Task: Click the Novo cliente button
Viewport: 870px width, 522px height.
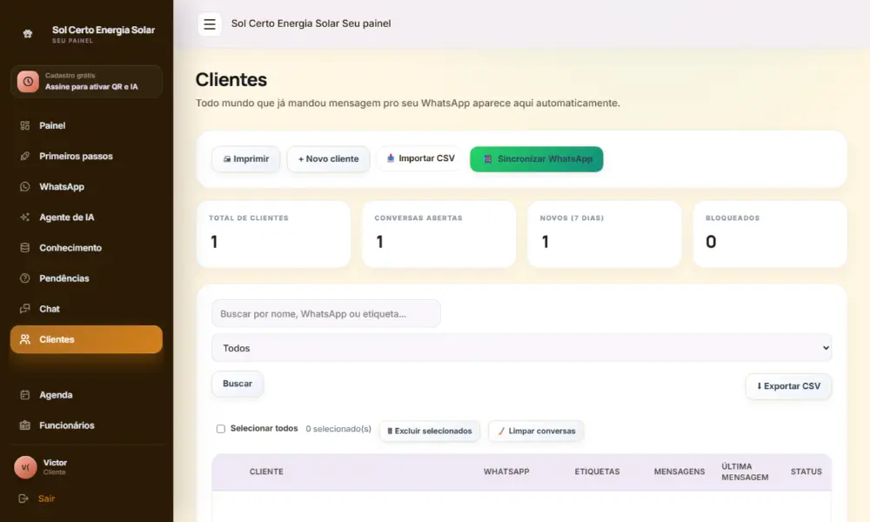Action: click(329, 158)
